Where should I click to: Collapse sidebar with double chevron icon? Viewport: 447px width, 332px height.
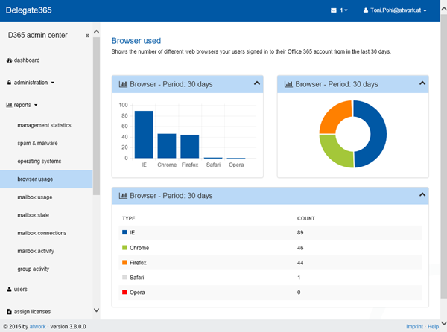pos(87,35)
